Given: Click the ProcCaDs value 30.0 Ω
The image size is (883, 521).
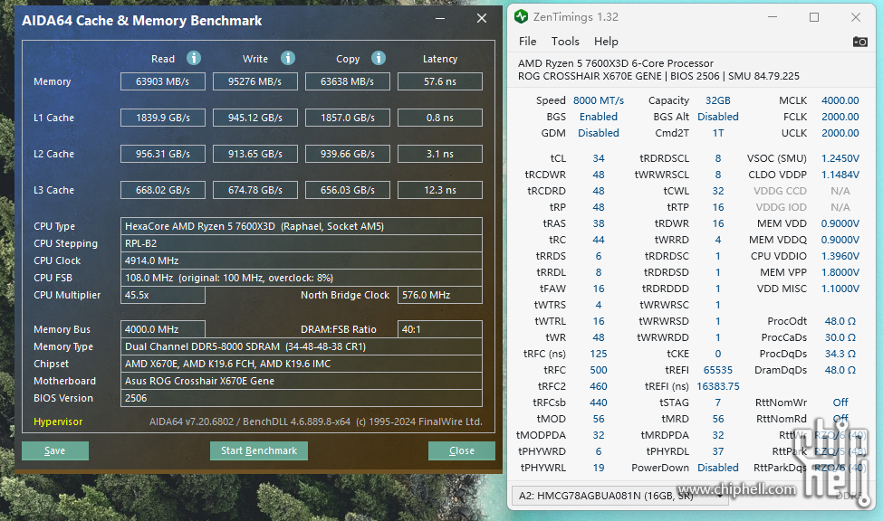Looking at the screenshot, I should (x=840, y=337).
